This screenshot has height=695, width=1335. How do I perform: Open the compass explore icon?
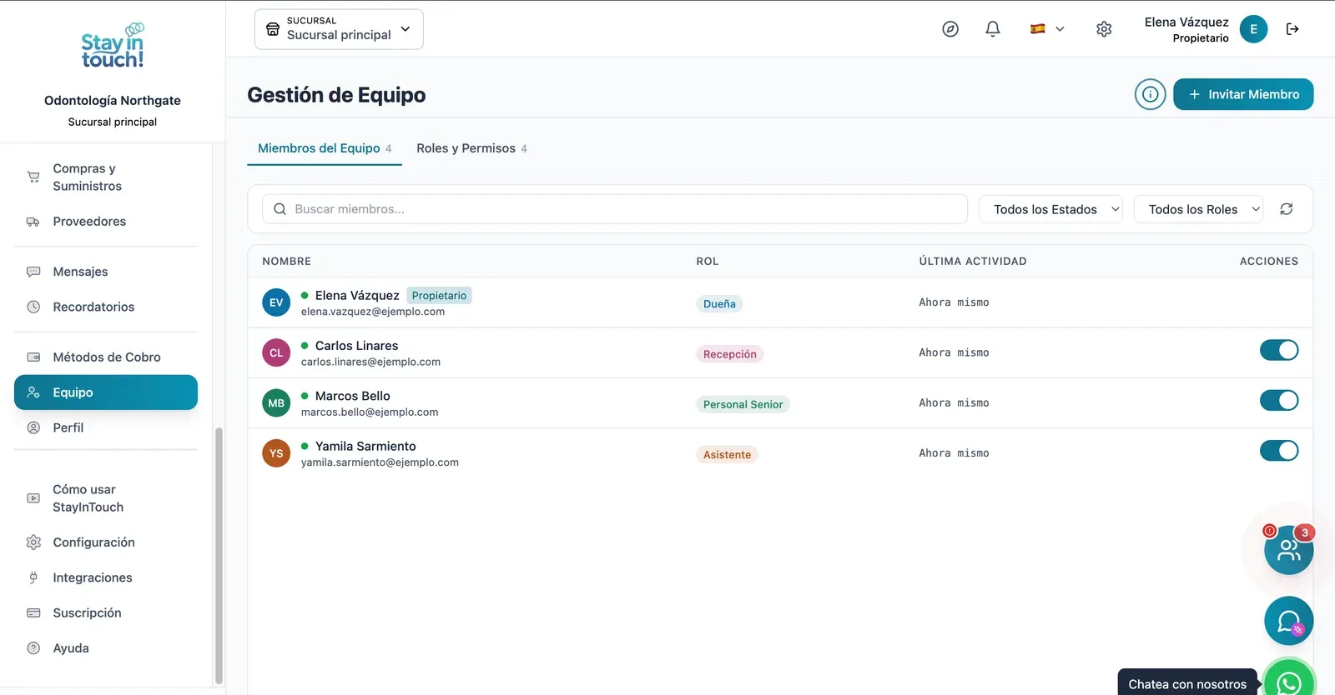pyautogui.click(x=950, y=29)
